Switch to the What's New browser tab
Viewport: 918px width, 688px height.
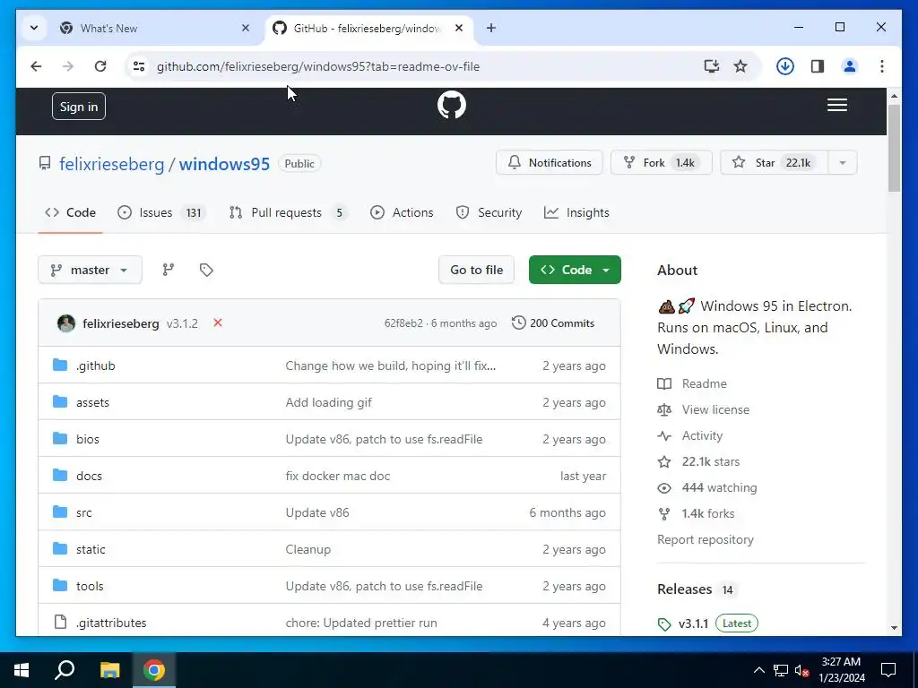(155, 28)
